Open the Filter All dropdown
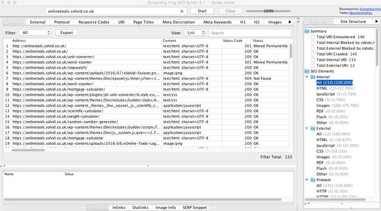The height and width of the screenshot is (211, 381). [35, 33]
